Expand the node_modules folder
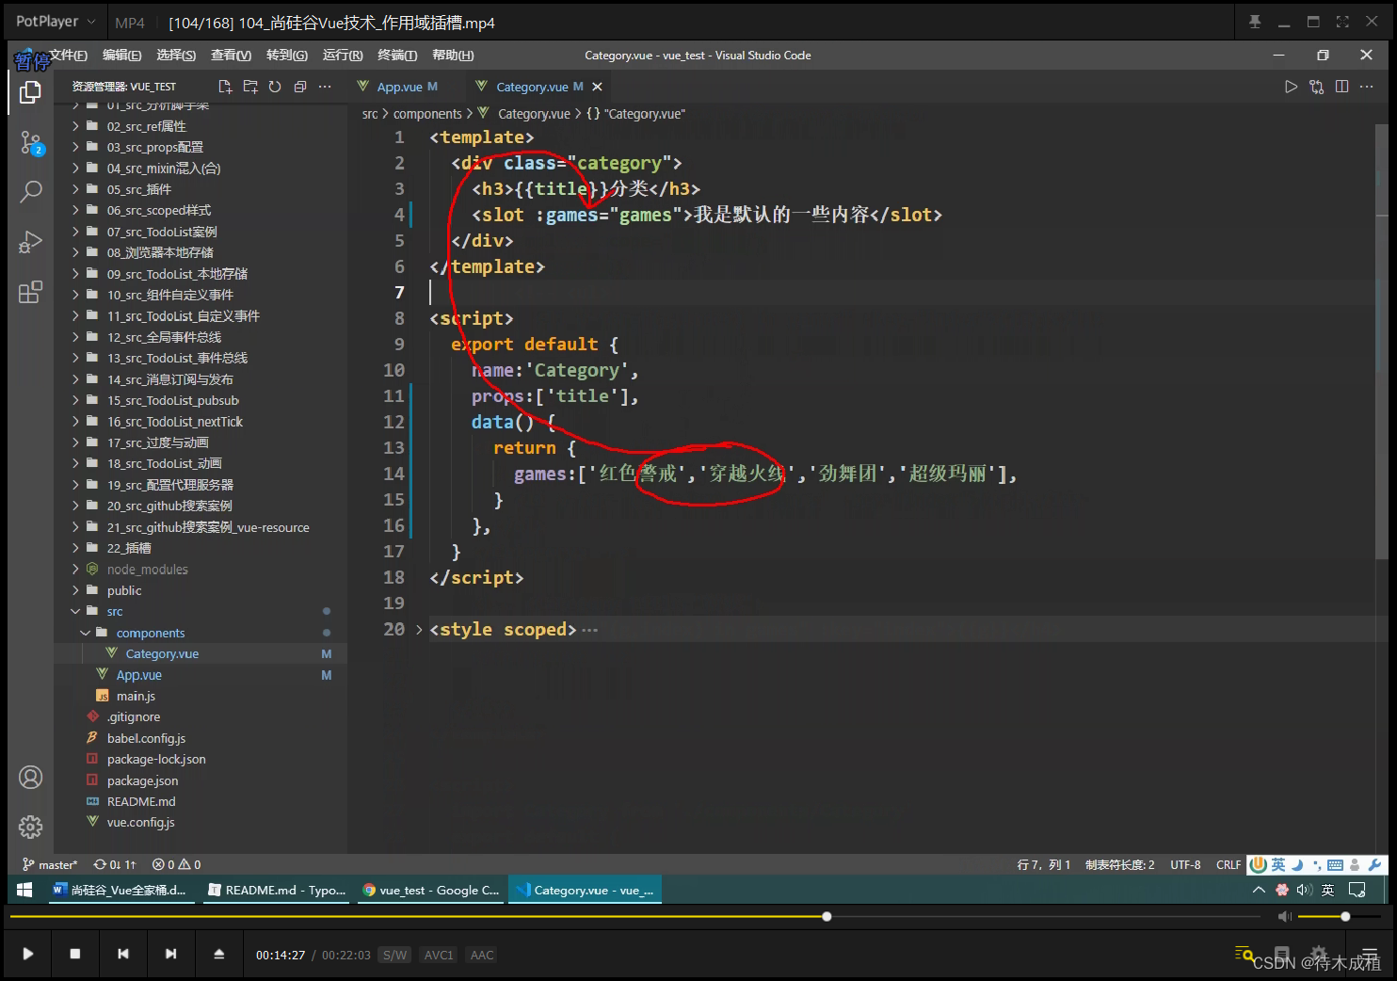The image size is (1397, 981). coord(75,569)
